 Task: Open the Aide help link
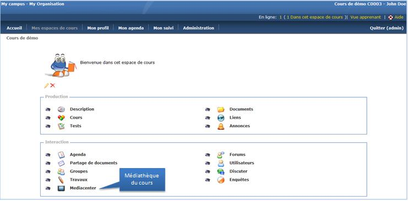(x=399, y=17)
